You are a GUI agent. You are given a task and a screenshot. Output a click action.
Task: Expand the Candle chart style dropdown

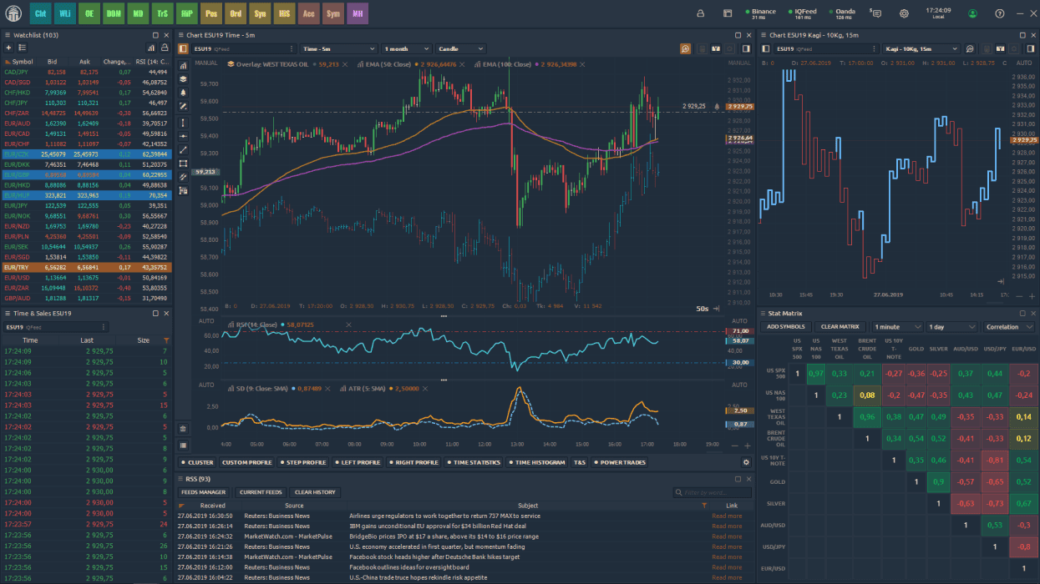point(459,49)
